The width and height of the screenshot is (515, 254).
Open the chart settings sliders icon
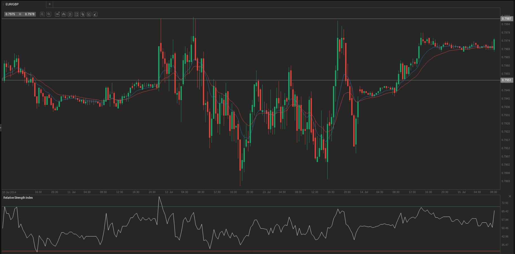70,14
